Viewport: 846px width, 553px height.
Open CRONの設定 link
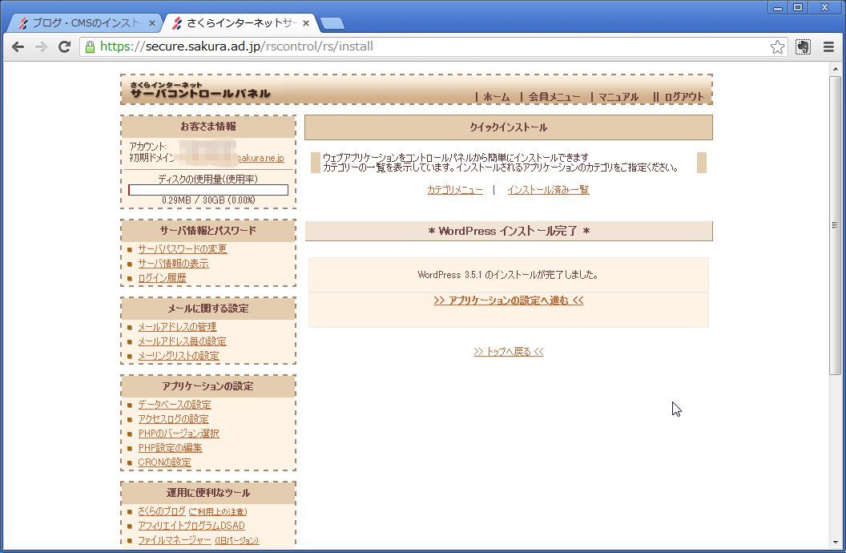(164, 463)
